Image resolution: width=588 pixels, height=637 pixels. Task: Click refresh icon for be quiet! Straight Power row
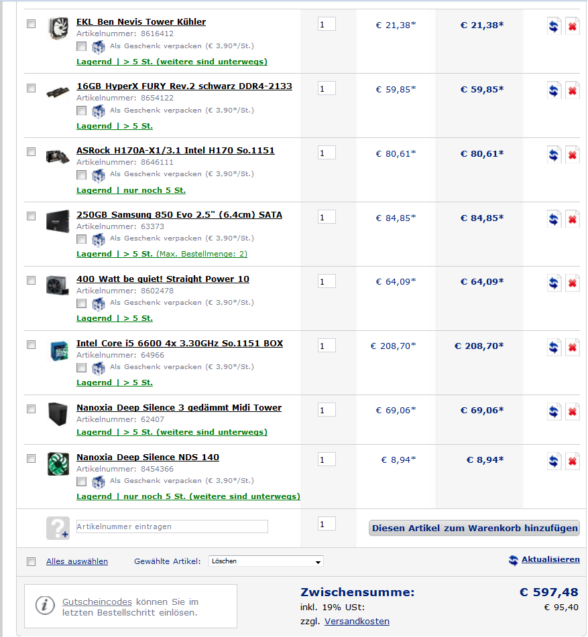point(554,283)
